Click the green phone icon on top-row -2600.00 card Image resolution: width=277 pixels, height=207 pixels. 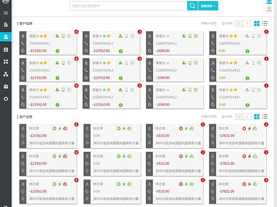(190, 36)
